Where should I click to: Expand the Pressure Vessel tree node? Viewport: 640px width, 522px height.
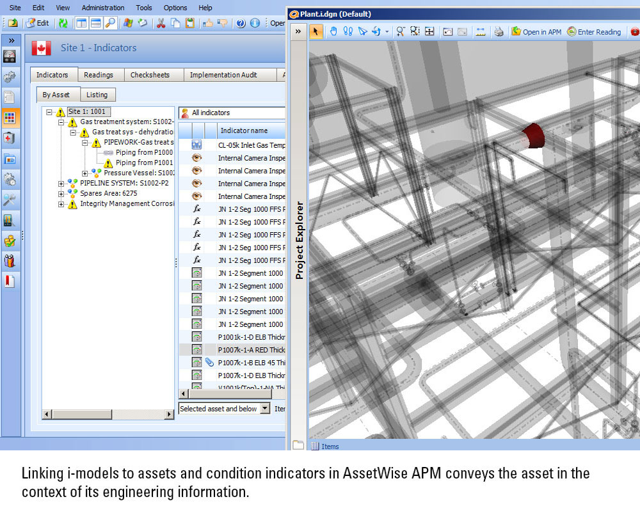(85, 173)
